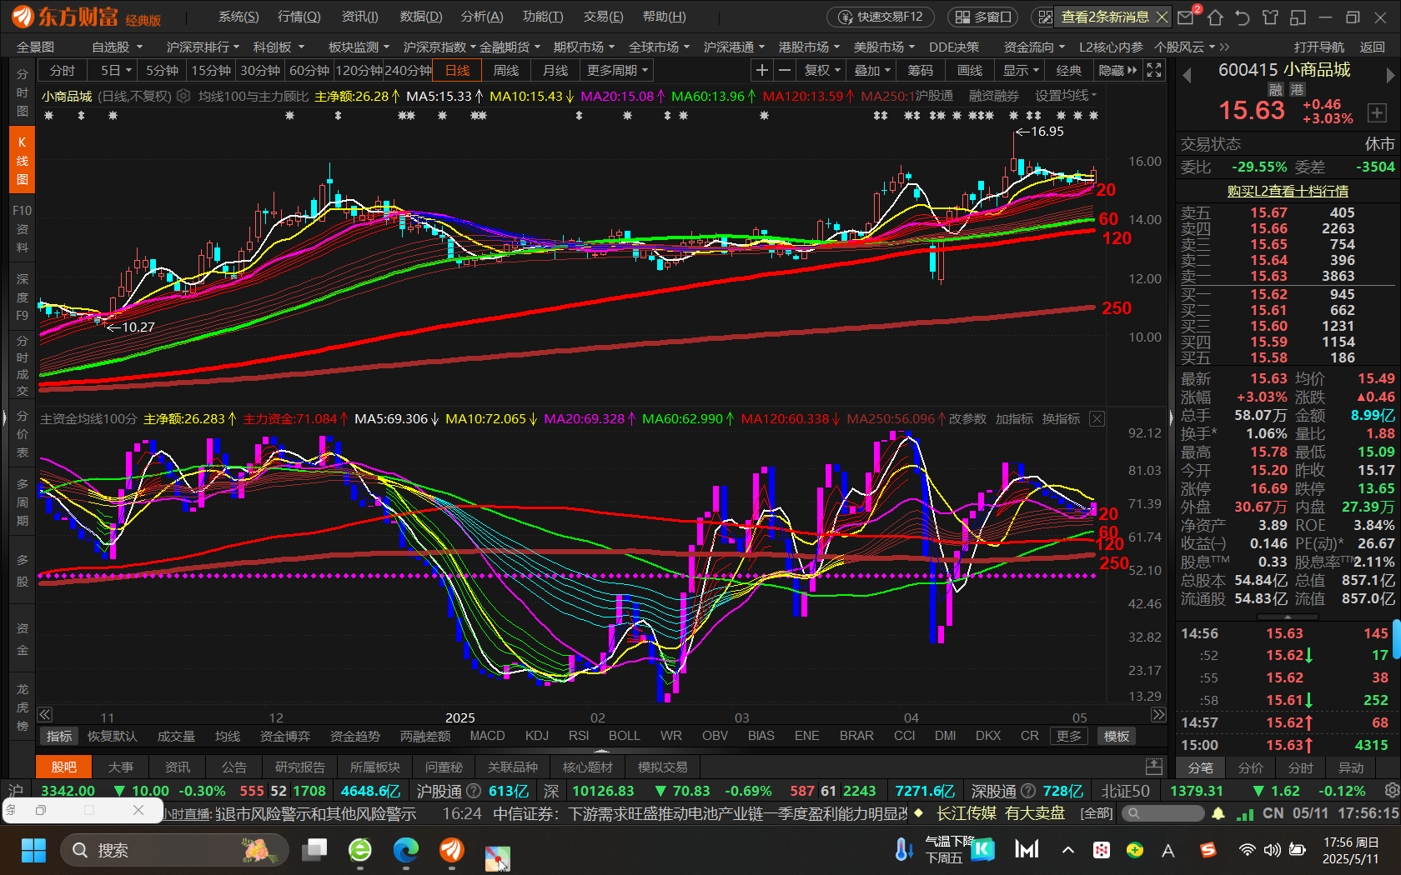Open the 设置均线 dropdown

tap(1066, 96)
